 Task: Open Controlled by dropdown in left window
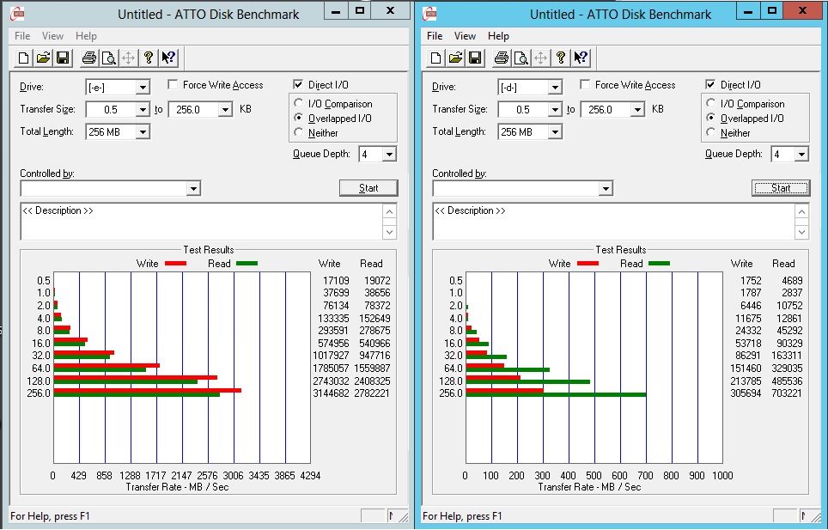tap(193, 188)
